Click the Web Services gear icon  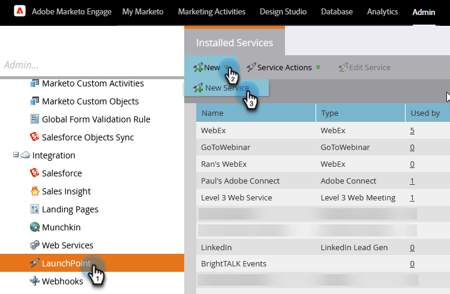coord(35,245)
